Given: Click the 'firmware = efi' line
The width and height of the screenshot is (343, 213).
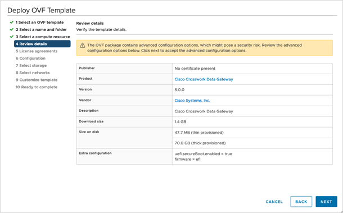Looking at the screenshot, I should pyautogui.click(x=187, y=159).
